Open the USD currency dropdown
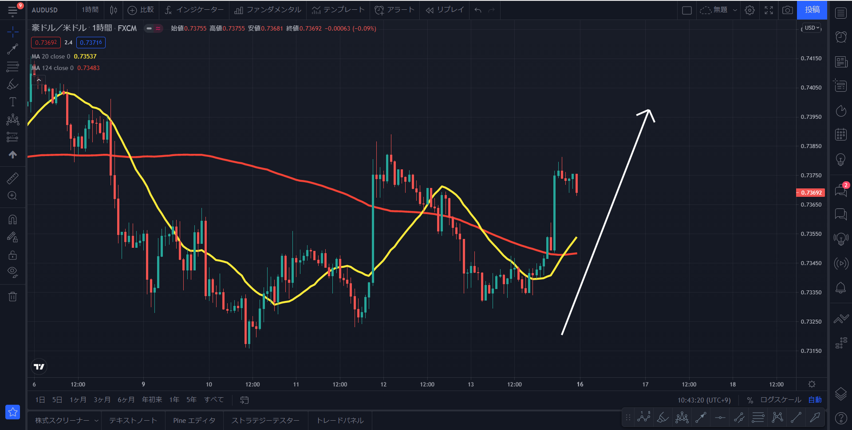This screenshot has width=852, height=430. 812,28
